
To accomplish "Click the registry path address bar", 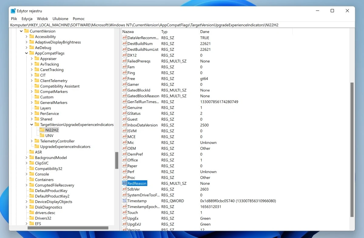I will [x=182, y=25].
